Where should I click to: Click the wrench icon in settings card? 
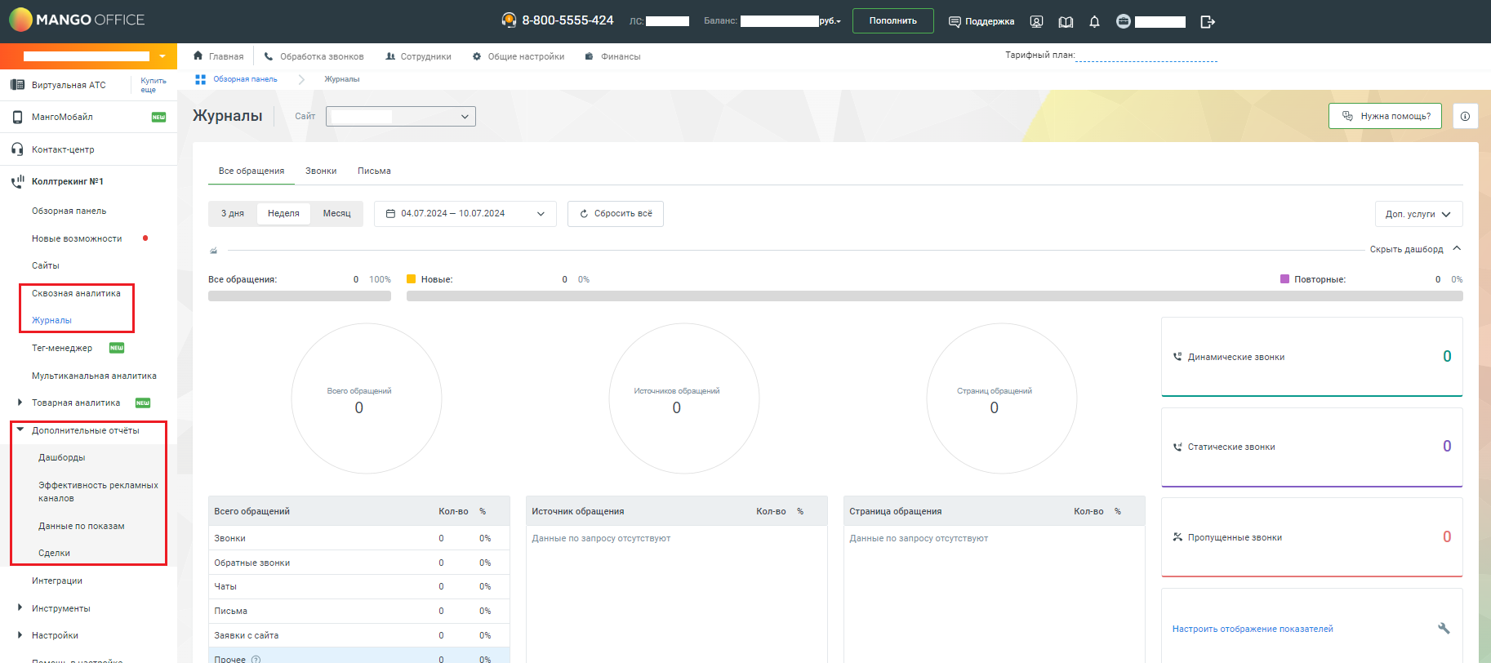tap(1444, 628)
